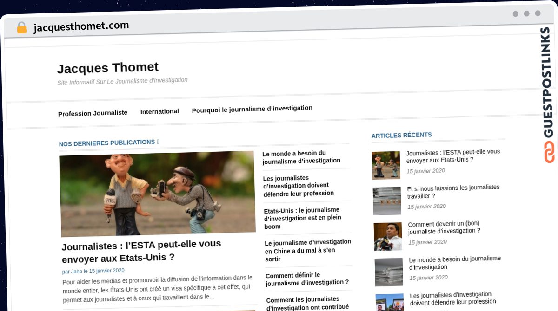The height and width of the screenshot is (311, 558).
Task: Open 'Comment définir le journalisme d'investigation' link
Action: [307, 279]
